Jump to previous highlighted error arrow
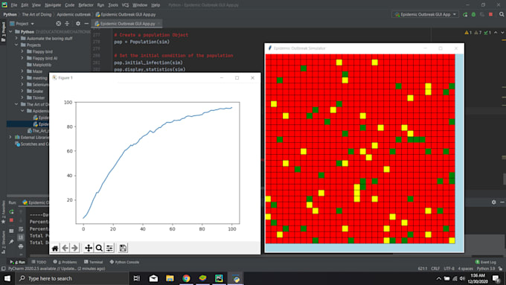Viewport: 506px width, 285px height. pos(496,33)
